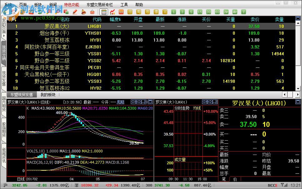The image size is (302, 189).
Task: Select the 2hr period icon
Action: click(226, 12)
